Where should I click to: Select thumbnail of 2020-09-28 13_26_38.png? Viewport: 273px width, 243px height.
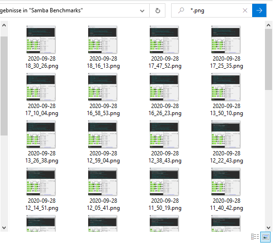pyautogui.click(x=41, y=134)
